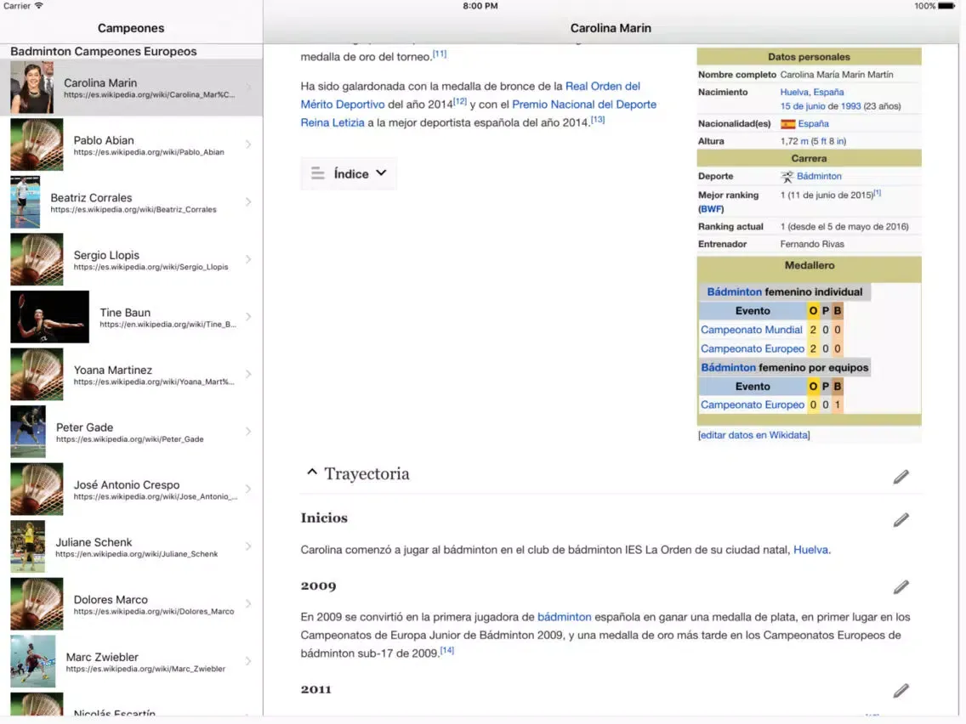Select Dolores Marco row
966x724 pixels.
(x=131, y=603)
